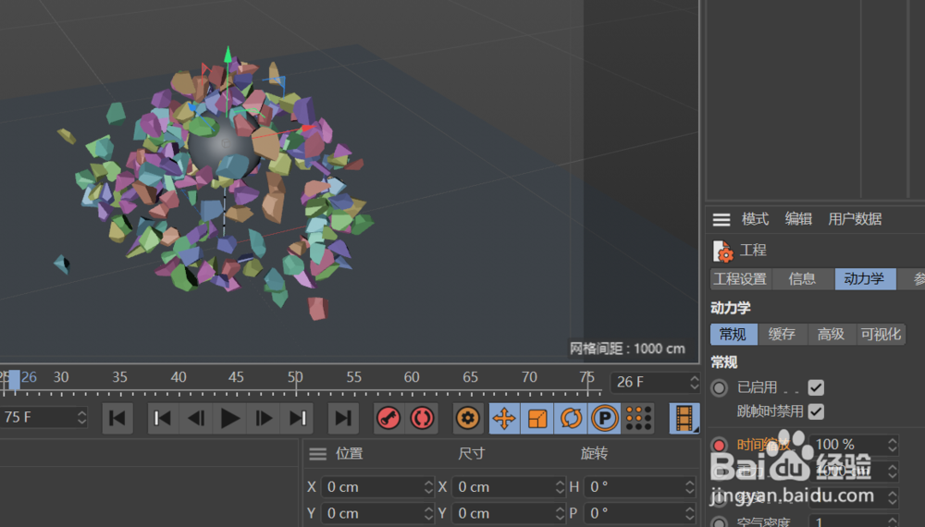This screenshot has height=527, width=925.
Task: Toggle position keyframe recording icon
Action: tap(504, 419)
